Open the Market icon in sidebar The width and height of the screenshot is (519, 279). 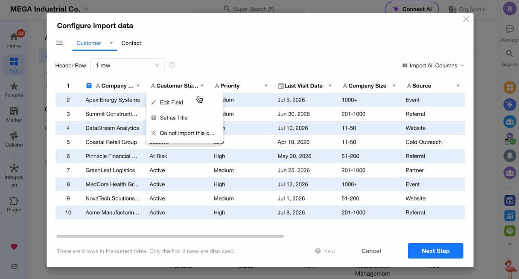[14, 111]
